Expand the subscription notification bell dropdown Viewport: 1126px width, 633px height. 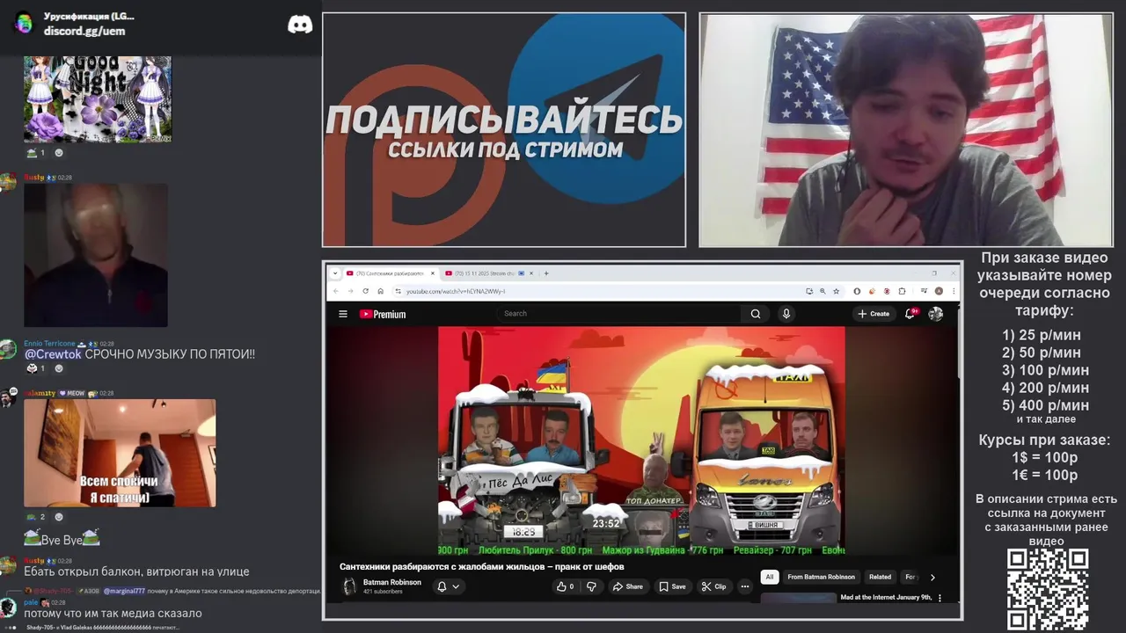(448, 586)
